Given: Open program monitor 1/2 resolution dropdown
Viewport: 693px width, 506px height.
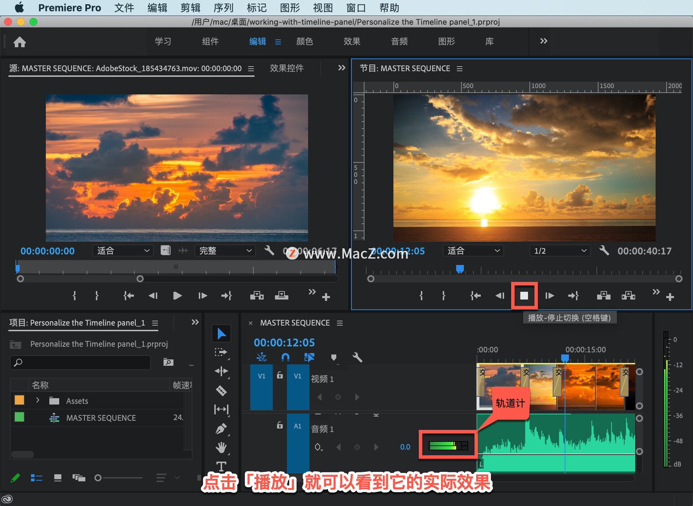Looking at the screenshot, I should pos(559,251).
